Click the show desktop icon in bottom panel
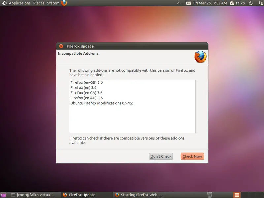 tap(3, 195)
